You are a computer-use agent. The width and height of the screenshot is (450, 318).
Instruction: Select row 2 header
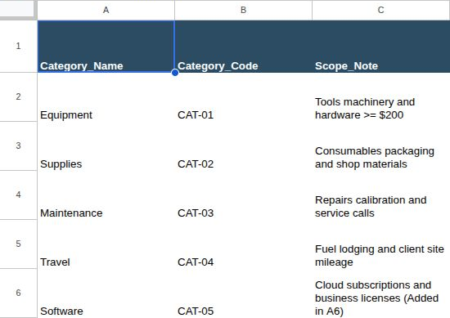18,97
